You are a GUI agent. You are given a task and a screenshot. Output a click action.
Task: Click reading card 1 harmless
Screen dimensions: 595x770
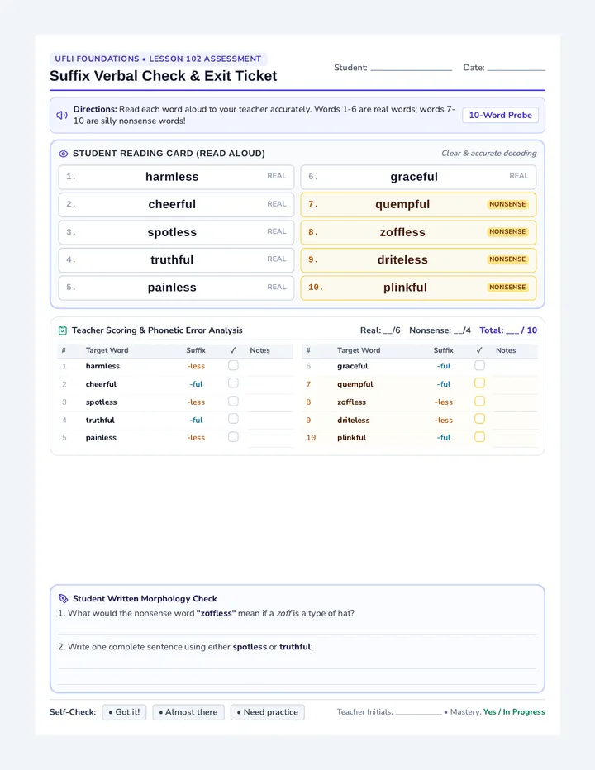pos(176,177)
